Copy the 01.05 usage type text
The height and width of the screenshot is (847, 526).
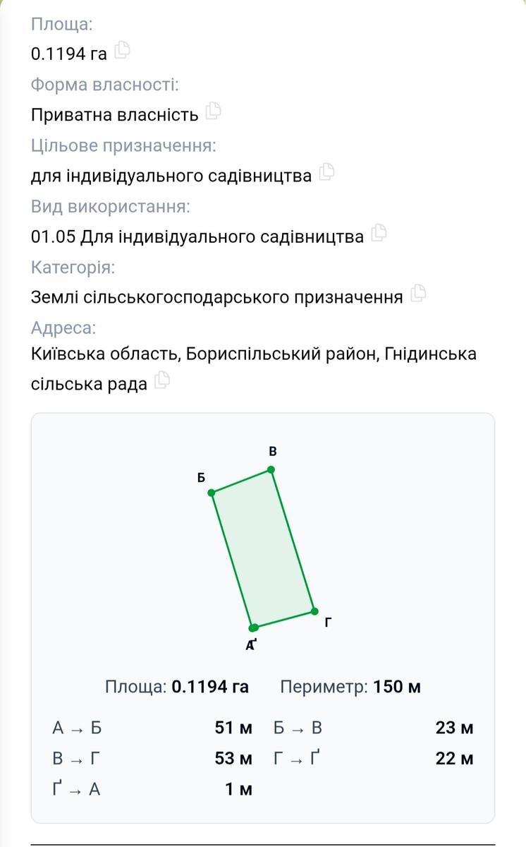point(379,233)
